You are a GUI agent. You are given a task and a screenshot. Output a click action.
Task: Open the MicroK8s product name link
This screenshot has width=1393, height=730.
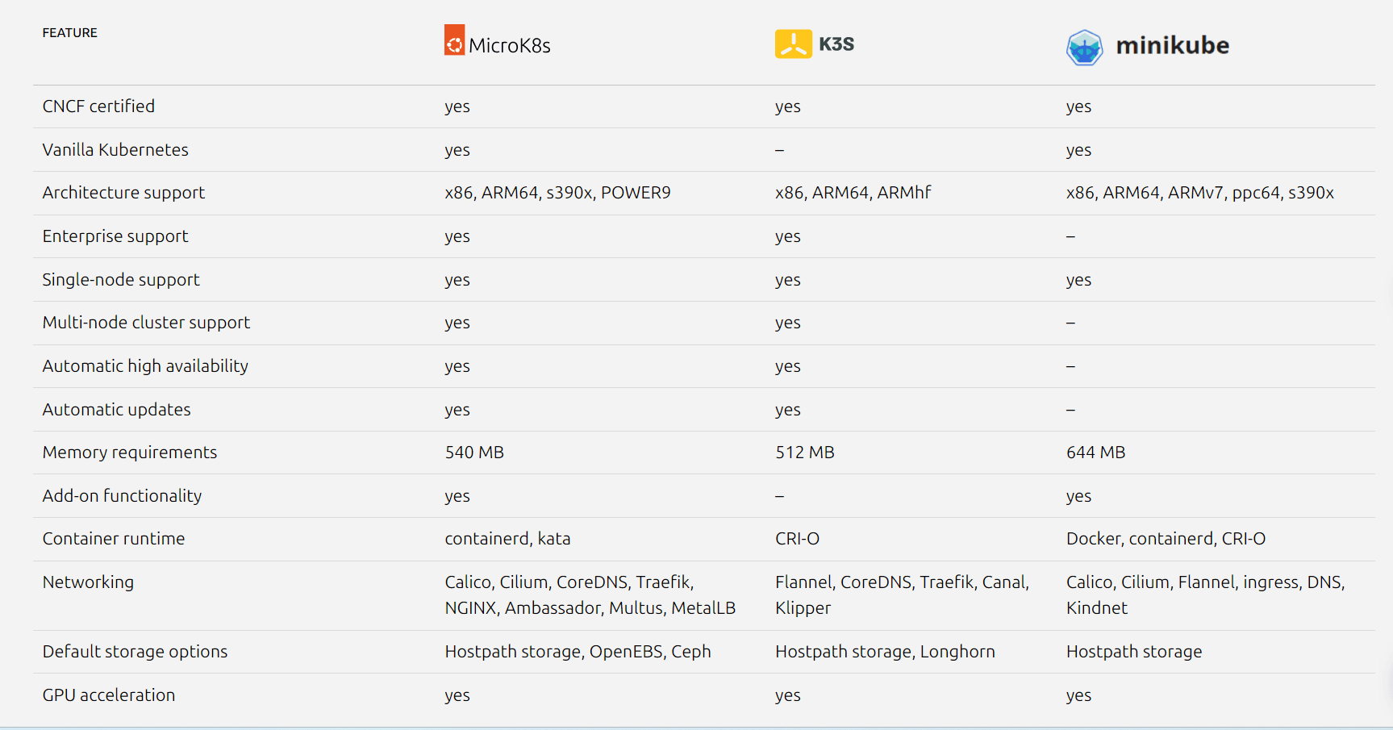(x=510, y=45)
